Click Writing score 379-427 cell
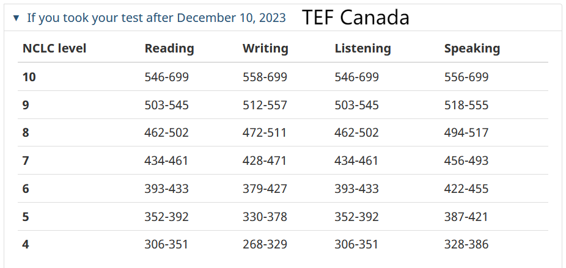The width and height of the screenshot is (566, 268). coord(265,189)
